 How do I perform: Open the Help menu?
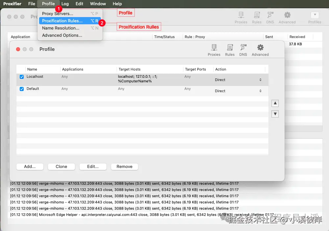[117, 4]
